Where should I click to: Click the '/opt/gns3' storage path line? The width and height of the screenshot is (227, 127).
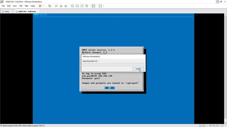(110, 83)
